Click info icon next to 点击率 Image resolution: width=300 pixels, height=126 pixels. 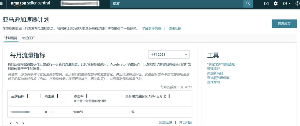click(87, 96)
